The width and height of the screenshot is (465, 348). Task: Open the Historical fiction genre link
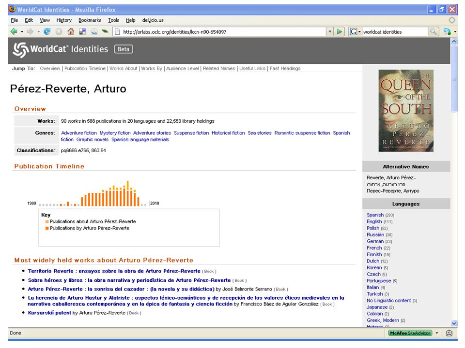coord(228,133)
